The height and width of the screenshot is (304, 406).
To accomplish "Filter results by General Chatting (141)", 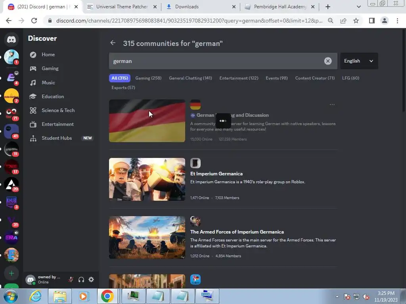I will [x=190, y=78].
